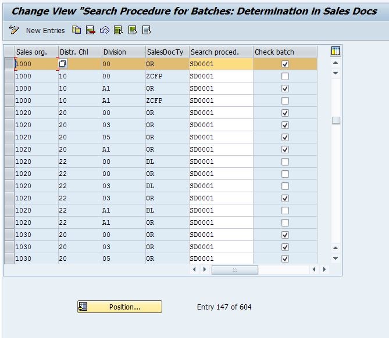
Task: Click Sales org. cell 1030 in 1030 20 05 row
Action: [x=37, y=258]
